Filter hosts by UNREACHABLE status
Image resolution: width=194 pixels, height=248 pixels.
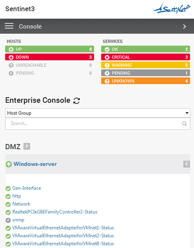click(50, 65)
